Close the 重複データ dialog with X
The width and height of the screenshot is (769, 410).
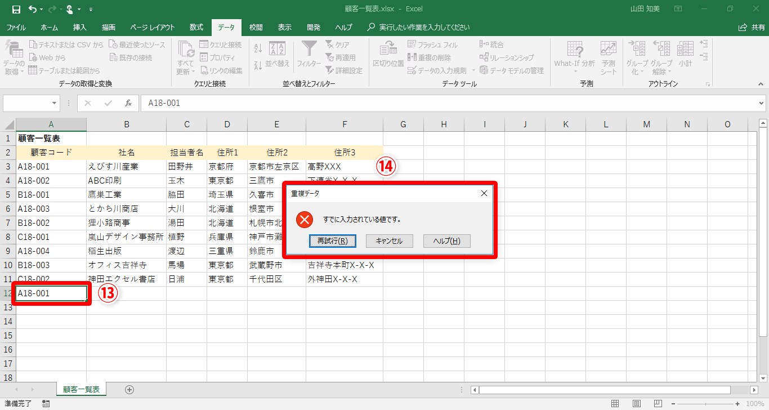pyautogui.click(x=484, y=193)
